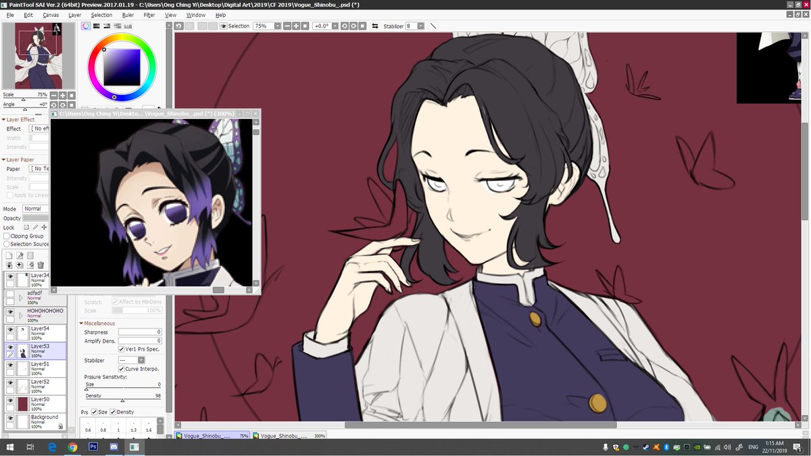Adjust the Density pressure slider
Viewport: 811px width, 456px height.
click(122, 401)
